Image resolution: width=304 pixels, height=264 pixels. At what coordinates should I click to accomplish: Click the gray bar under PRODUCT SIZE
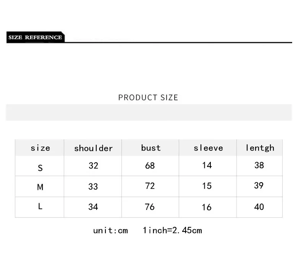149,112
